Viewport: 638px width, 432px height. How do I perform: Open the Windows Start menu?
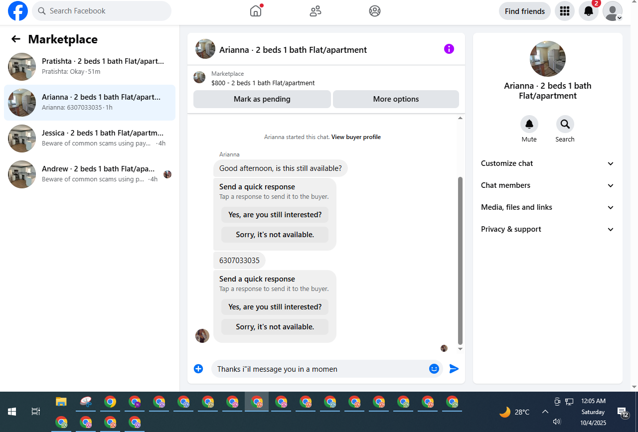pyautogui.click(x=12, y=412)
